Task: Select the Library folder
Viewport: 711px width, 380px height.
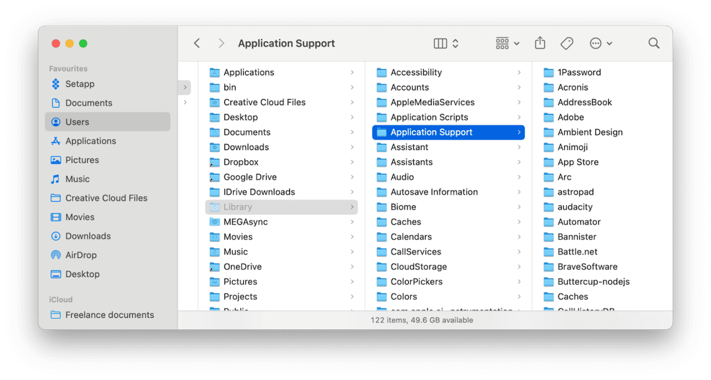Action: (237, 207)
